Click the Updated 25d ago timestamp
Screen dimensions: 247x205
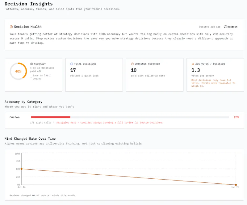(x=210, y=27)
